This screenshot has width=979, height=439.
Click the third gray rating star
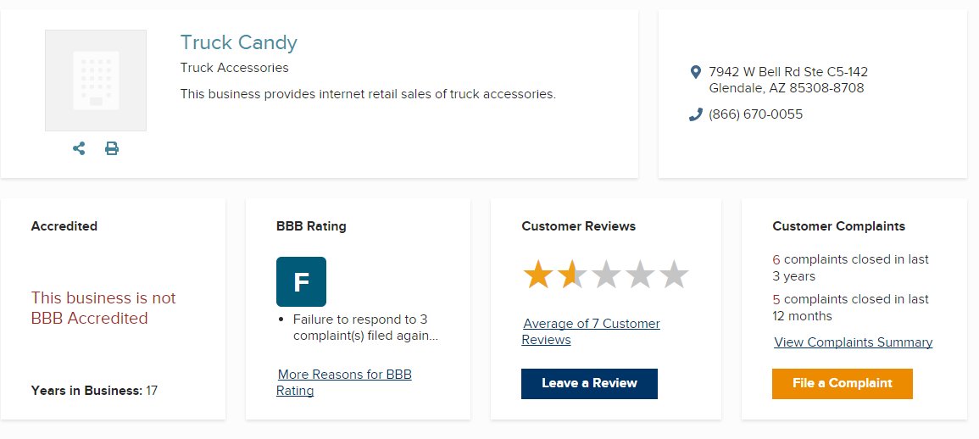pos(606,275)
